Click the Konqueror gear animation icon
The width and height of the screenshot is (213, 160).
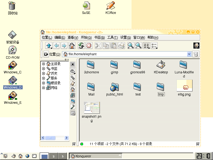click(x=196, y=46)
